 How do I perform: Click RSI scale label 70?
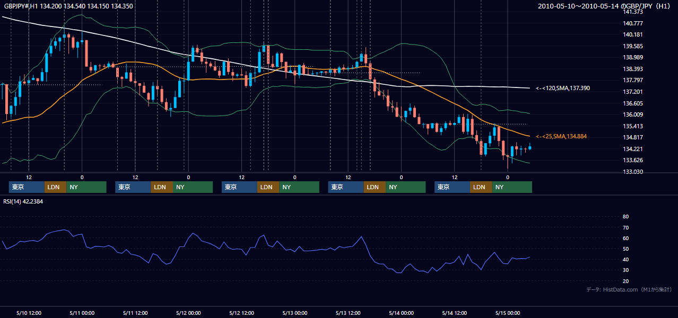click(x=625, y=227)
